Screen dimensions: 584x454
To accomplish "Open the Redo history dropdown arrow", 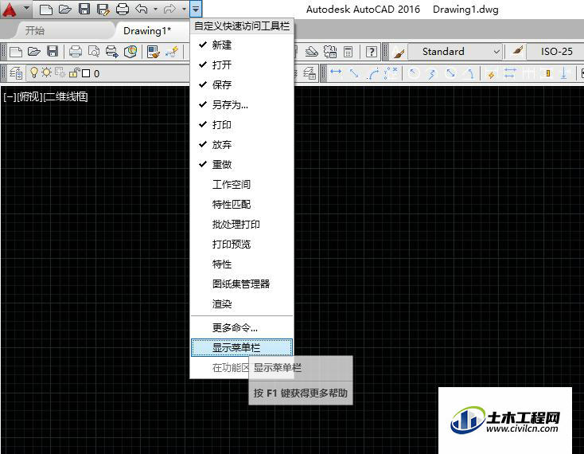I will pos(184,10).
